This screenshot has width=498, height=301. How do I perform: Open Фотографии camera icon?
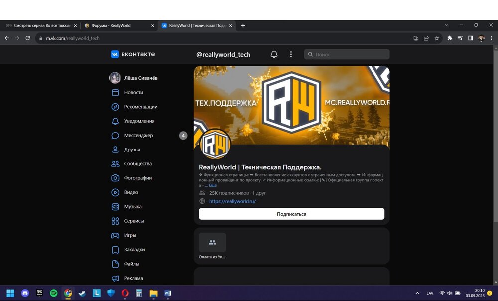pos(115,178)
